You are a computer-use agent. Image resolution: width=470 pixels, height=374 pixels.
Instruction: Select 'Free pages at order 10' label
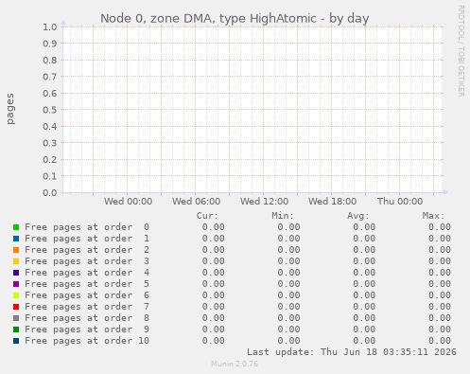click(87, 341)
